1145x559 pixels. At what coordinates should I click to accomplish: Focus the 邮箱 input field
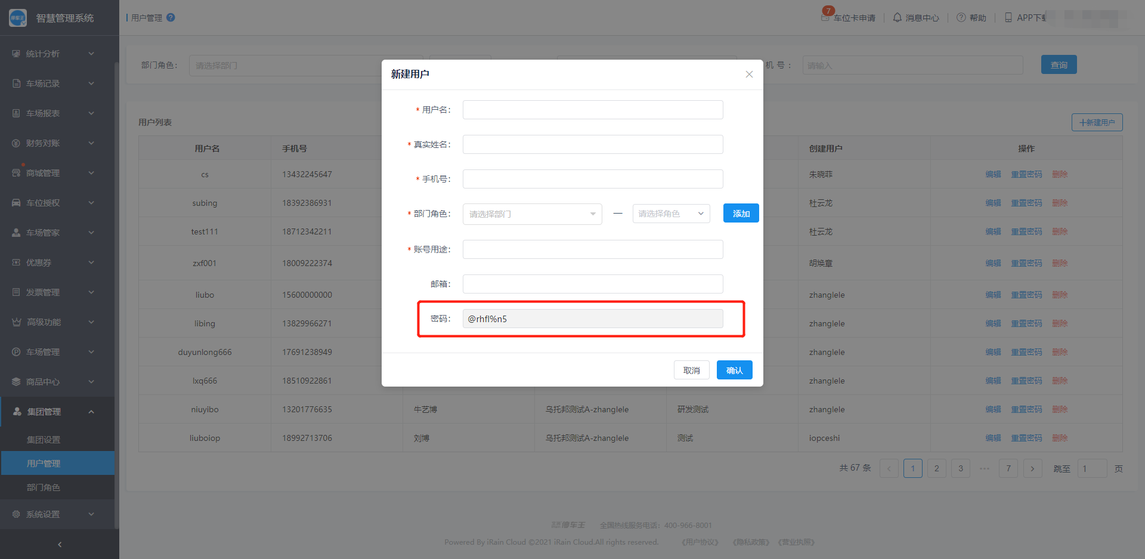[593, 284]
